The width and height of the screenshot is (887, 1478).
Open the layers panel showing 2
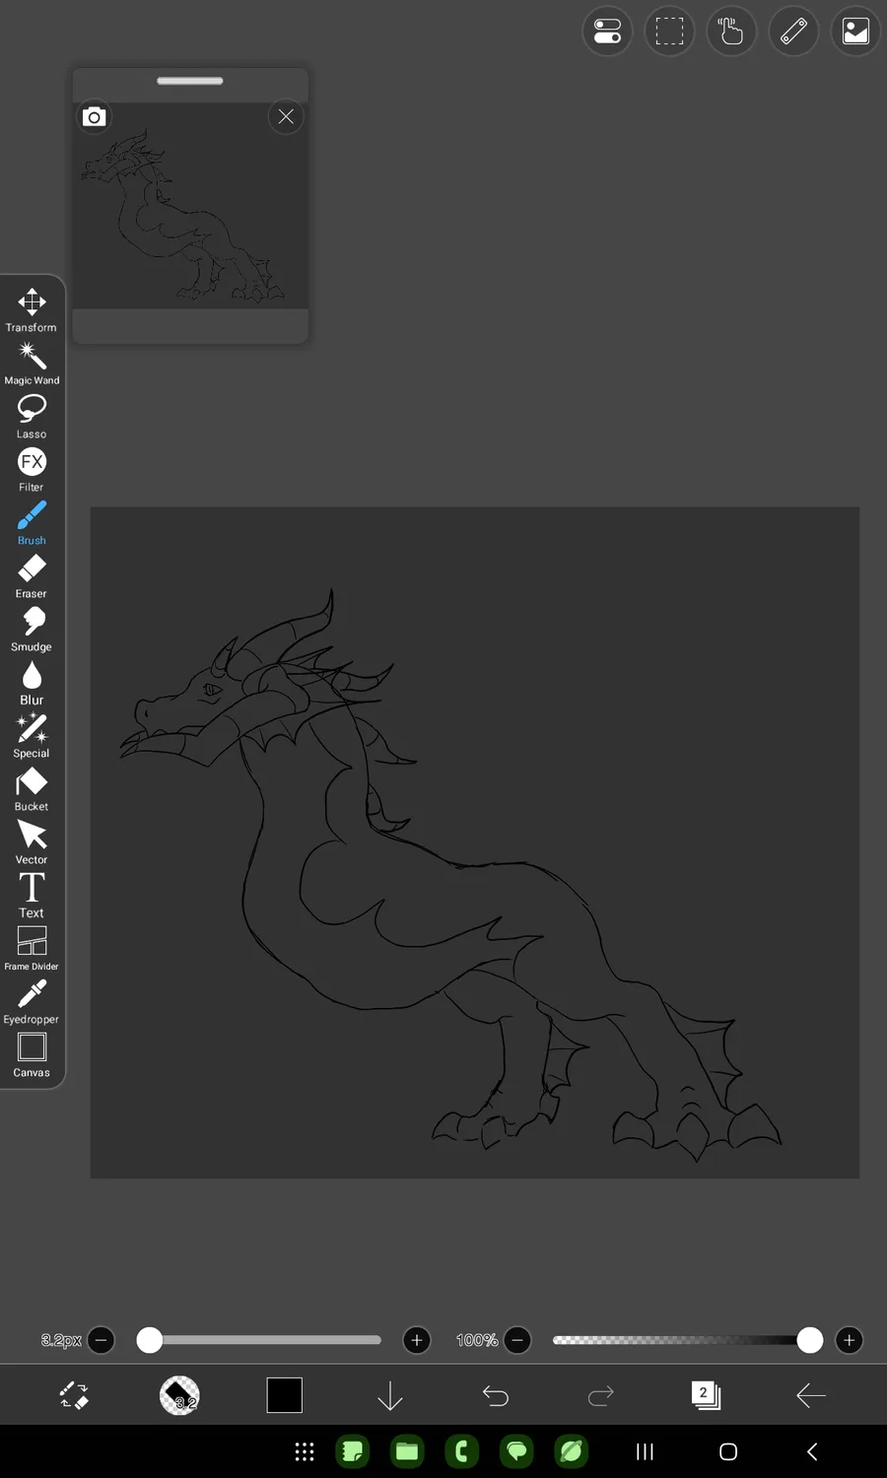click(706, 1395)
